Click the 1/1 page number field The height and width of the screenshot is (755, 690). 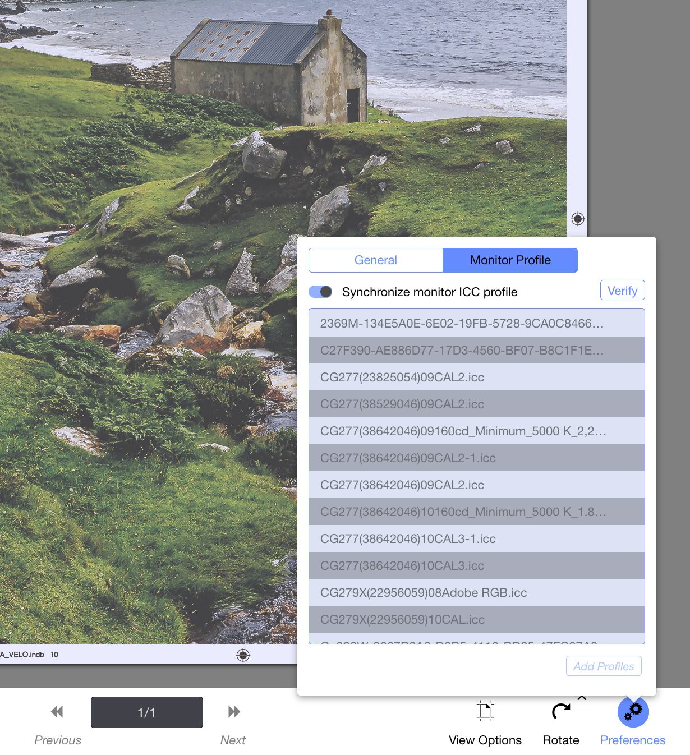coord(147,712)
